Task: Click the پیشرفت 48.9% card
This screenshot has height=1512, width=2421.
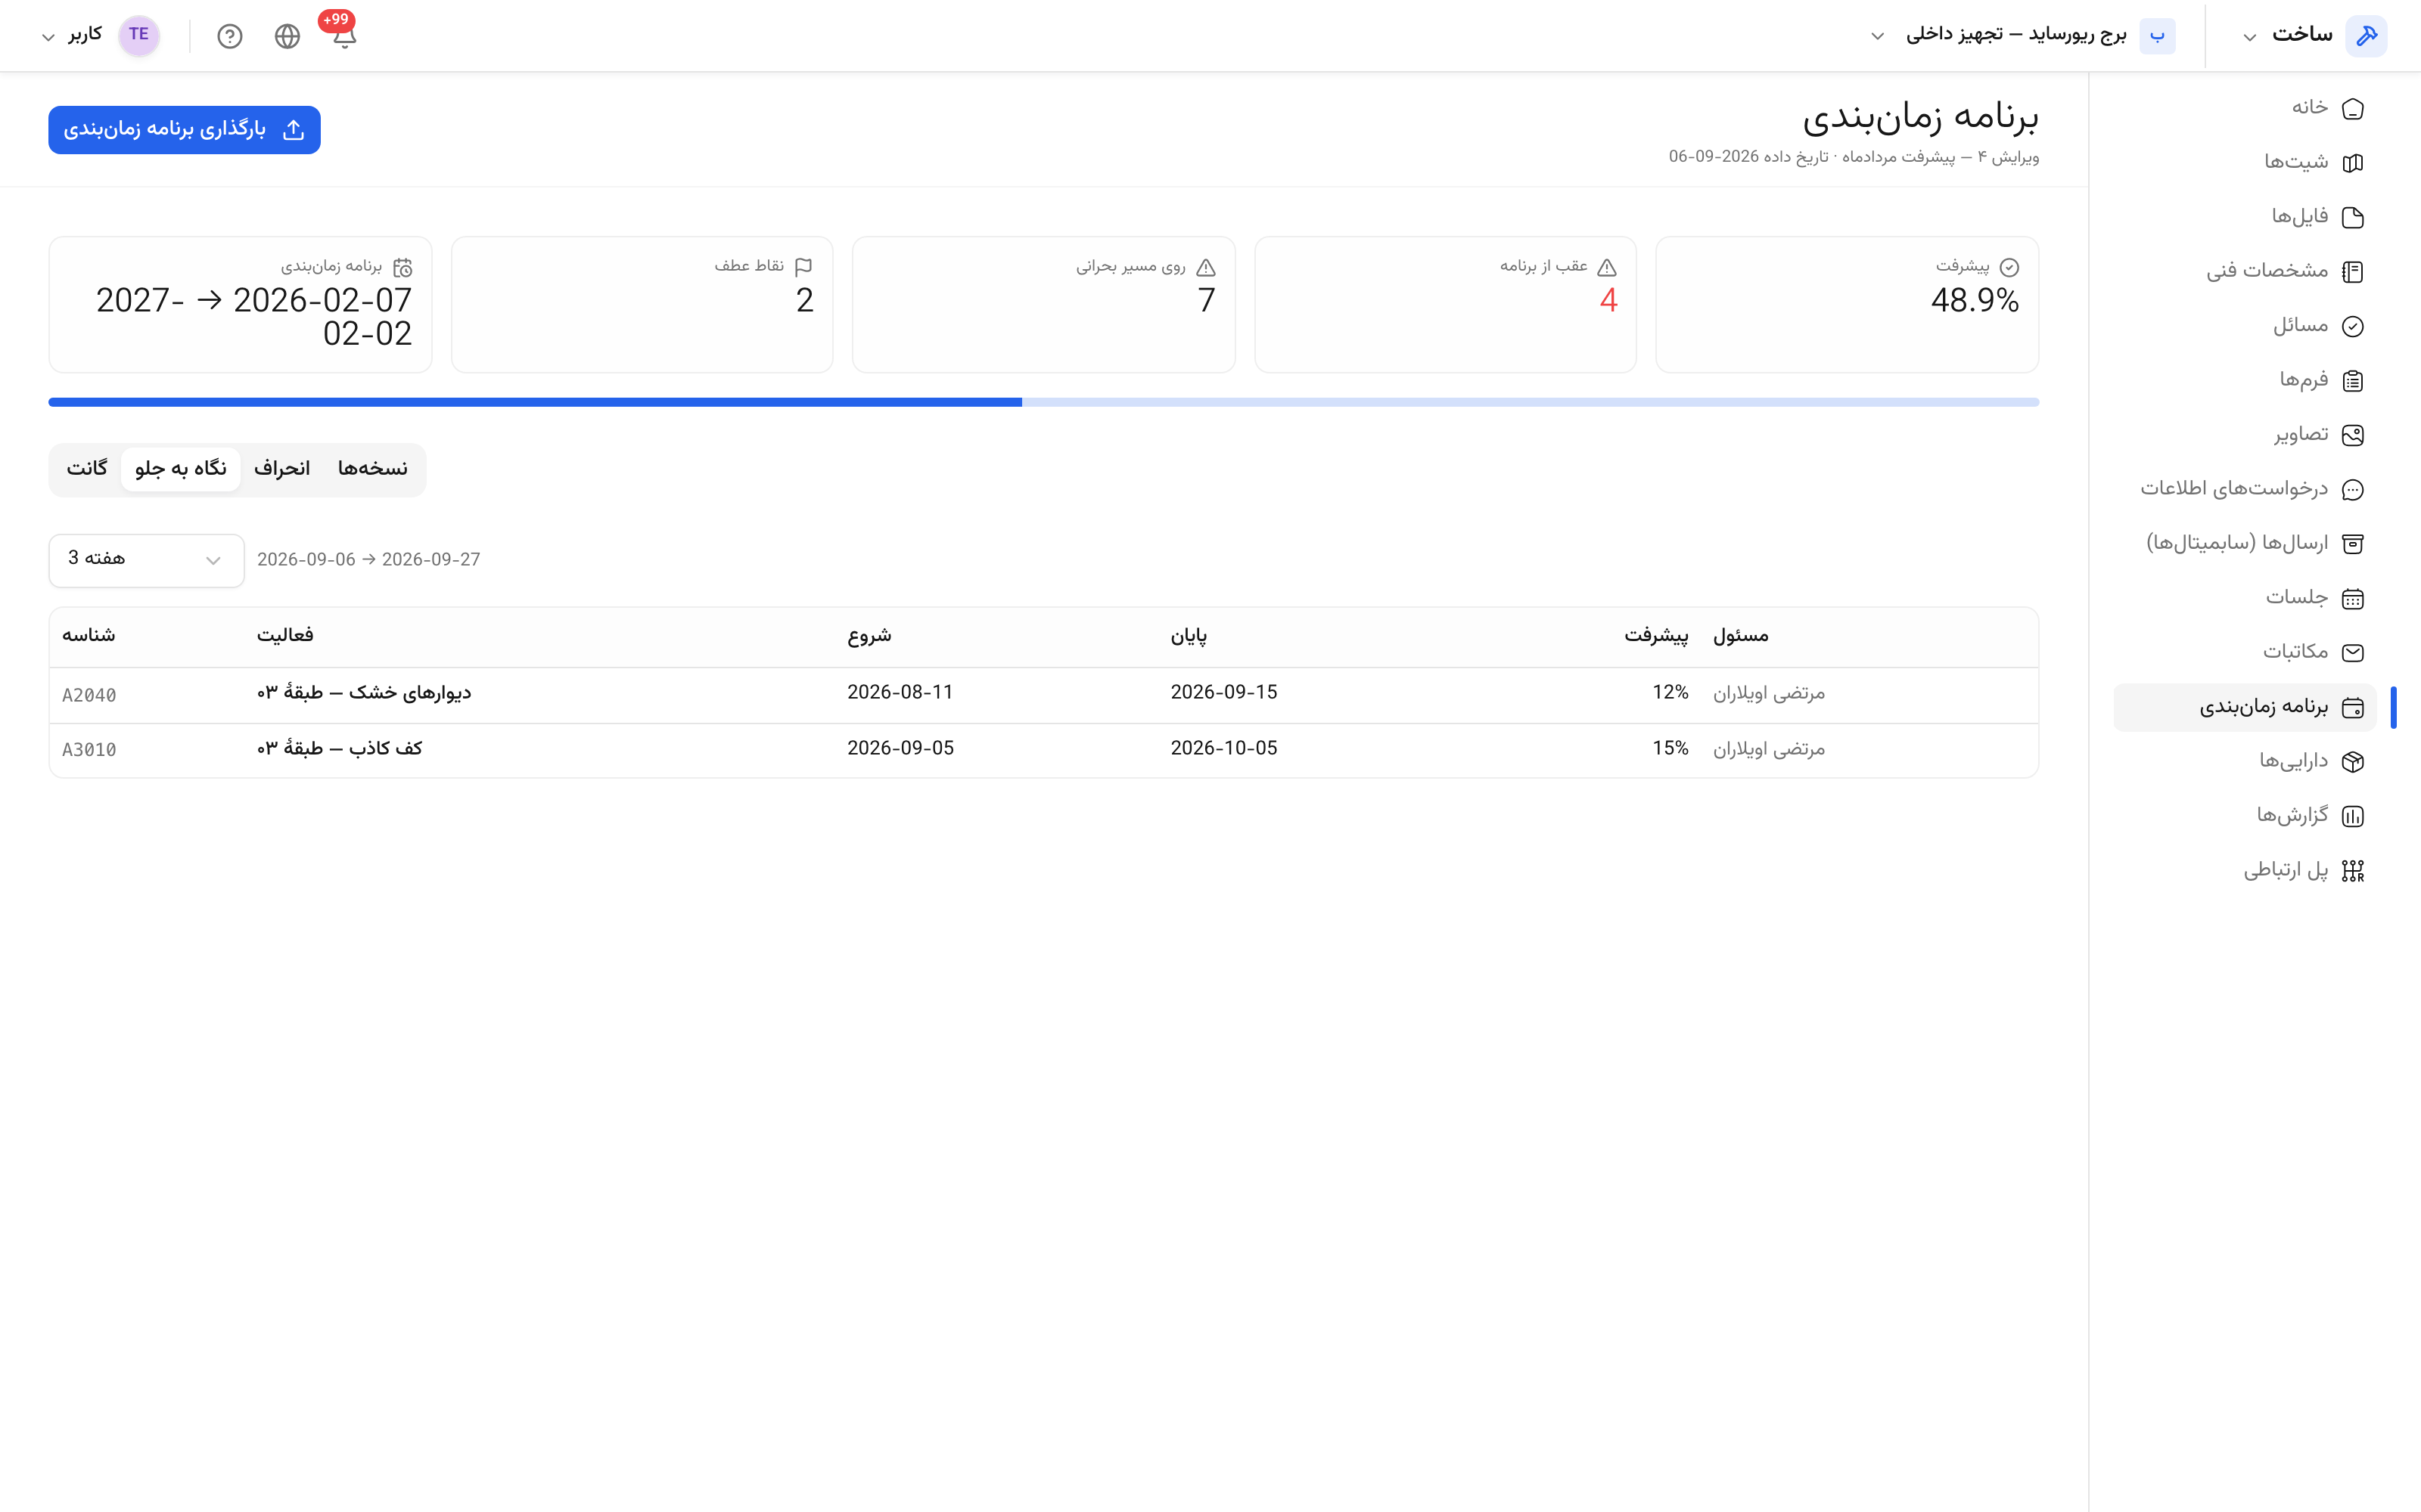Action: [x=1847, y=305]
